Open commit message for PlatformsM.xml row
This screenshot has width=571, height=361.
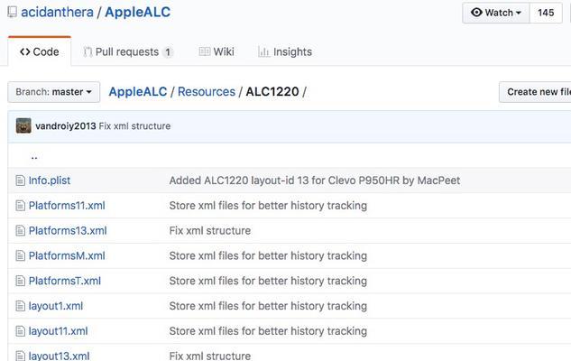click(268, 255)
